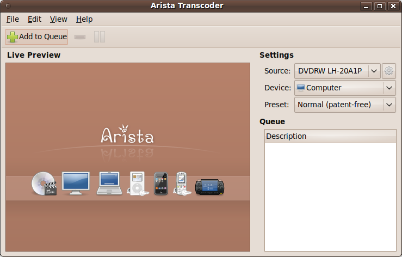Click the computer icon in Device combo

coord(301,88)
